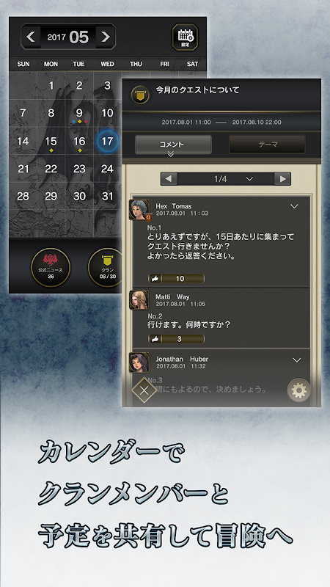Viewport: 330px width, 587px height.
Task: Switch to the テーマ tab
Action: pyautogui.click(x=267, y=145)
